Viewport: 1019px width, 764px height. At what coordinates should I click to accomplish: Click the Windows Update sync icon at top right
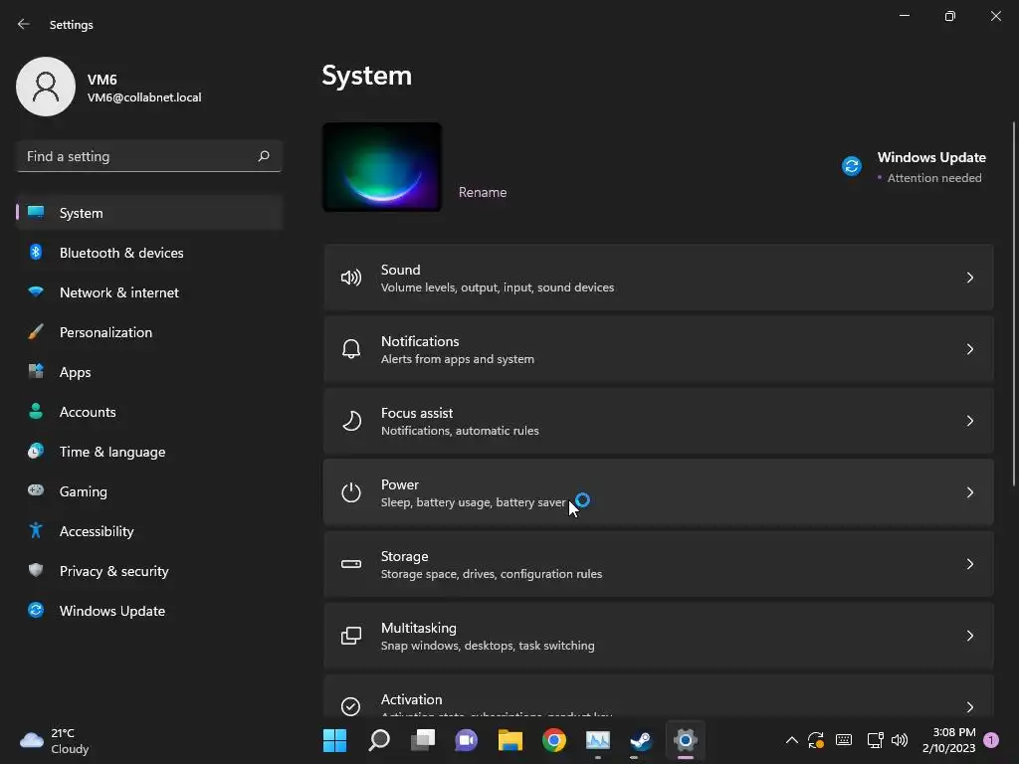[852, 166]
